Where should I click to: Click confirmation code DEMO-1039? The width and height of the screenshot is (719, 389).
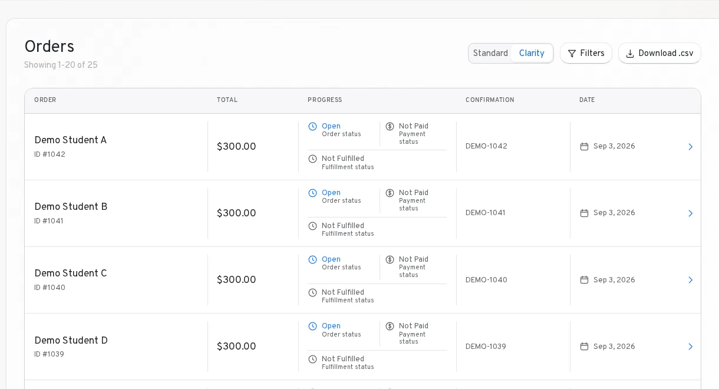coord(486,347)
